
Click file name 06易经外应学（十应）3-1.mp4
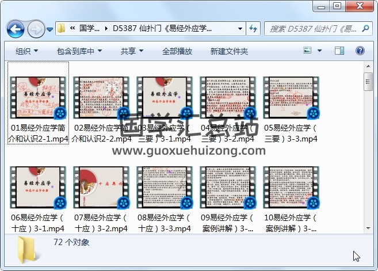coord(38,223)
